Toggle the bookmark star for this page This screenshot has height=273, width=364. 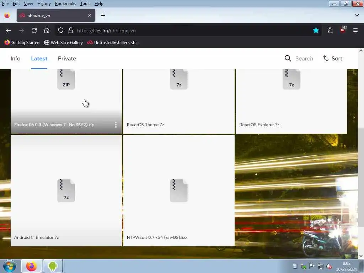(x=316, y=31)
